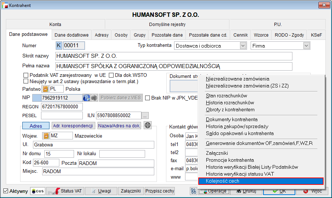
Task: Tick Nieujęty w art.2 ustawy checkbox
Action: coord(26,81)
